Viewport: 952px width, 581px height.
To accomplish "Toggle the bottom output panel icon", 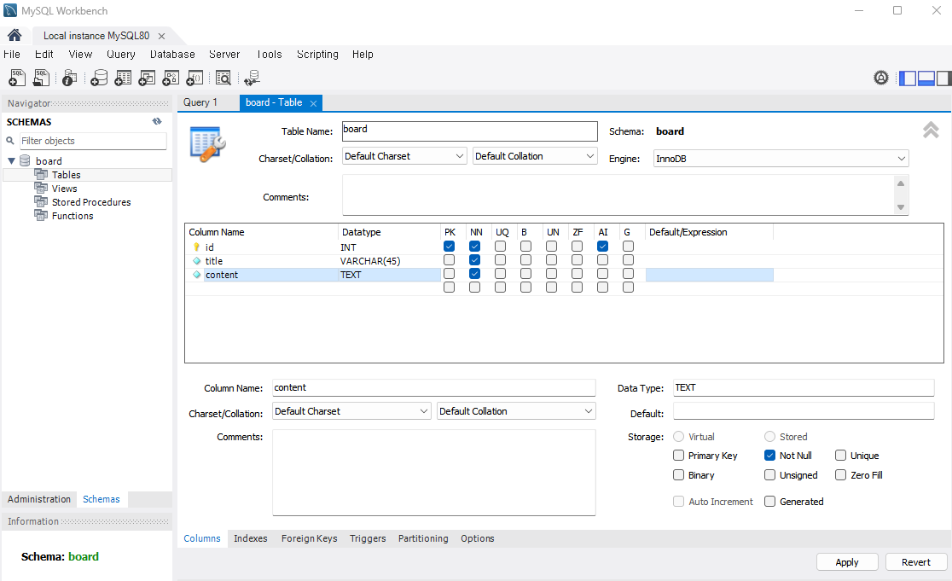I will pyautogui.click(x=926, y=78).
